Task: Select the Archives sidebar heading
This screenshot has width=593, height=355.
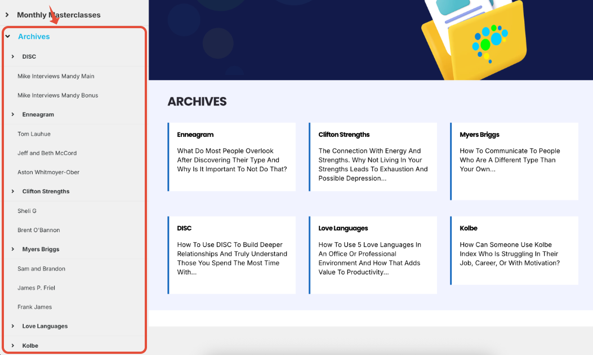Action: (x=34, y=36)
